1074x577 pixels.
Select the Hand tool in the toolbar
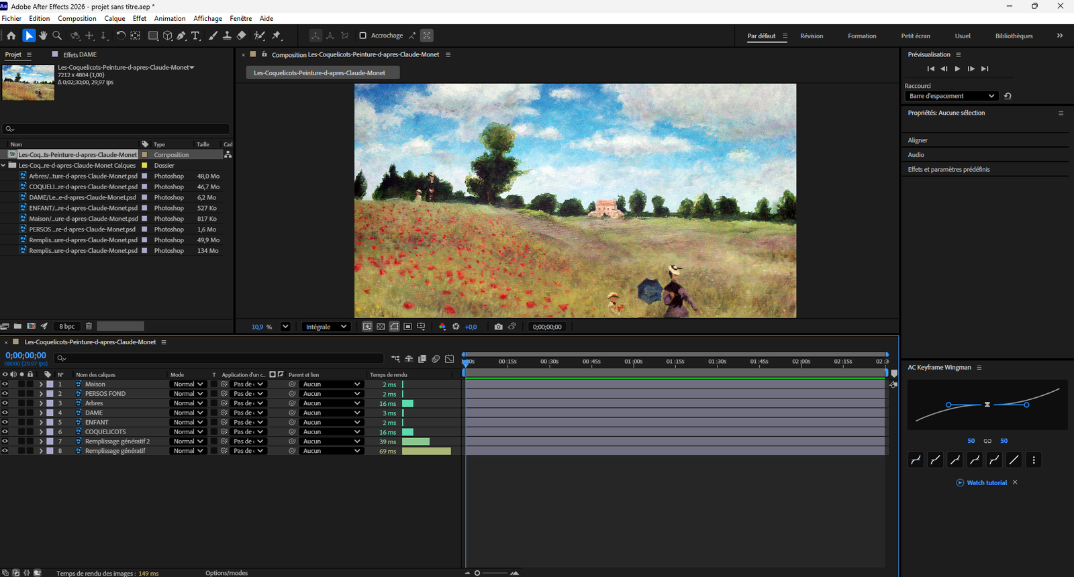click(x=43, y=36)
